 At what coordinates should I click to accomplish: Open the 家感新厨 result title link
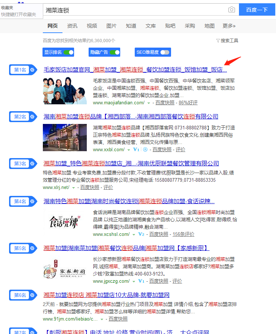pyautogui.click(x=126, y=248)
